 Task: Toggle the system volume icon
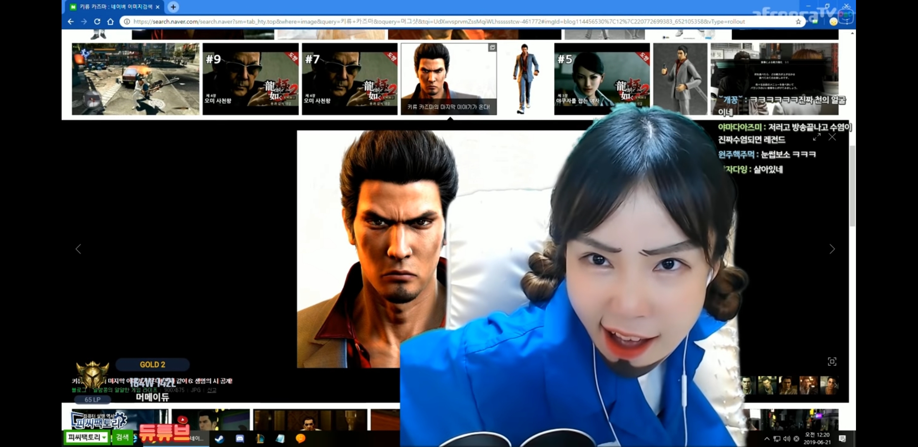[787, 439]
